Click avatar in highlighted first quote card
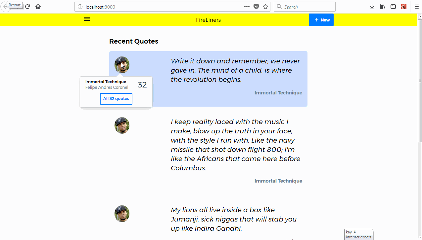Viewport: 422px width, 240px height. (x=122, y=65)
